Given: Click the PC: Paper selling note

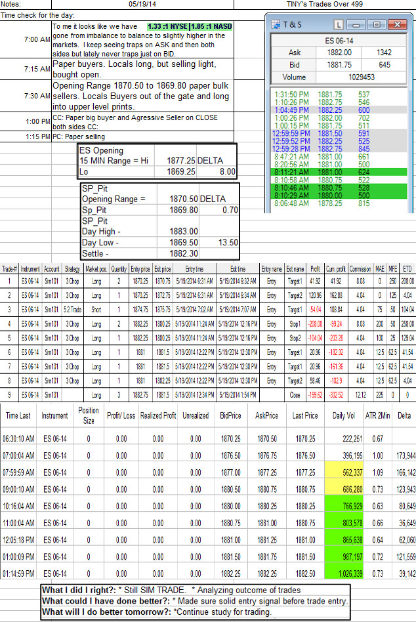Looking at the screenshot, I should [143, 136].
